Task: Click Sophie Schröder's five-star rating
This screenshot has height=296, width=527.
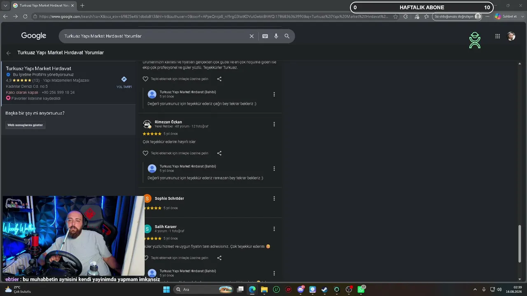Action: tap(152, 208)
